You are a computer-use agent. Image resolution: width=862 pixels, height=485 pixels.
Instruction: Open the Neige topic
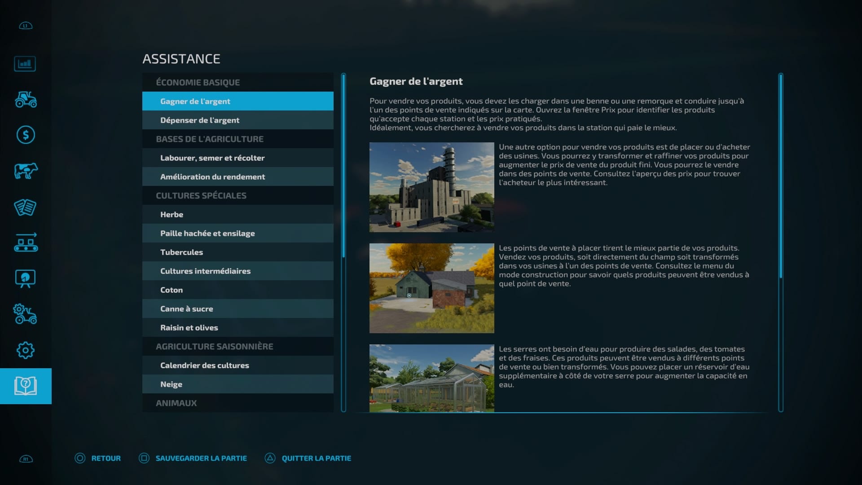[x=238, y=384]
